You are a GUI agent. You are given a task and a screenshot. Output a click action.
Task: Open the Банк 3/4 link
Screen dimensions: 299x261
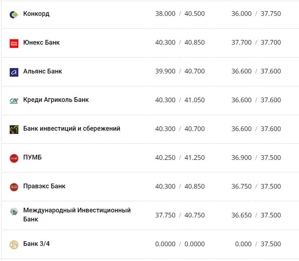pyautogui.click(x=36, y=244)
